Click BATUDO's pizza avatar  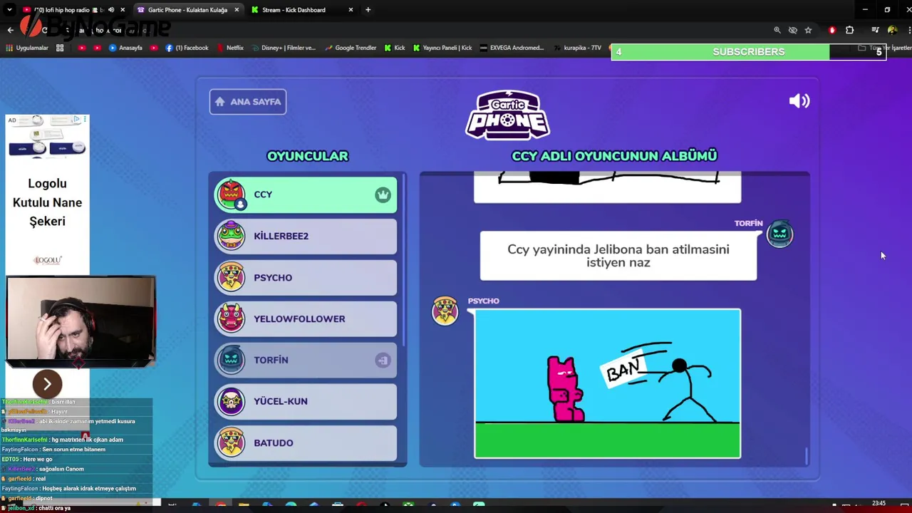pos(231,442)
